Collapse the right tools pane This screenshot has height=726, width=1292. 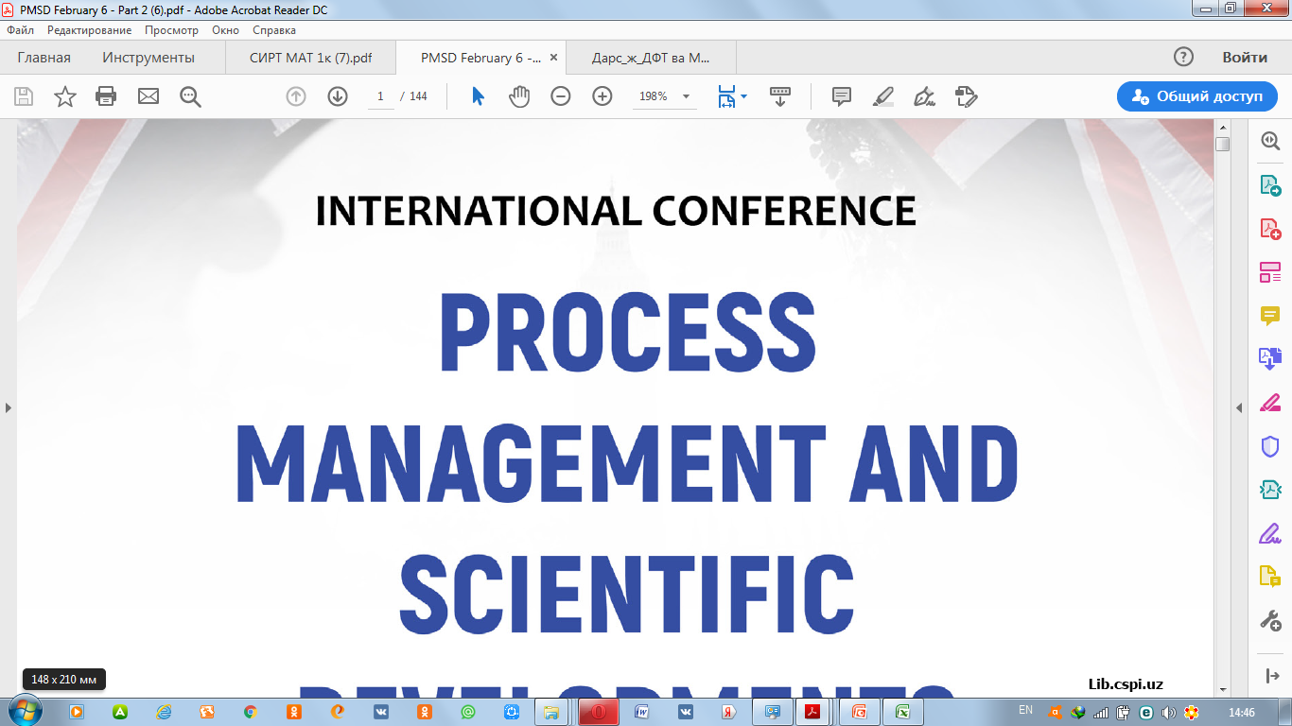(x=1239, y=407)
